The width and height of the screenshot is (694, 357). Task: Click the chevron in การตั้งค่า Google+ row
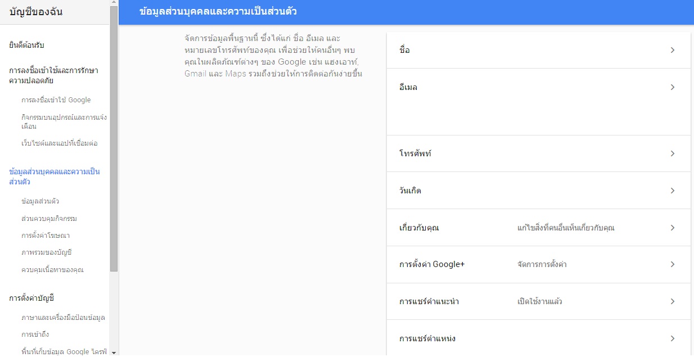click(672, 264)
